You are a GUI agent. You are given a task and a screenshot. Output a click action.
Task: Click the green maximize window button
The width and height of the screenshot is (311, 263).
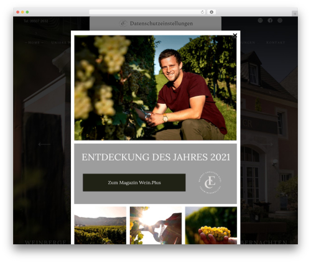tap(27, 12)
